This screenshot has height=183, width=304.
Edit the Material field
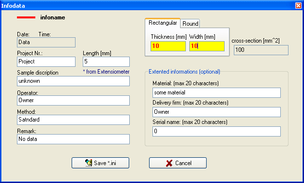point(216,92)
